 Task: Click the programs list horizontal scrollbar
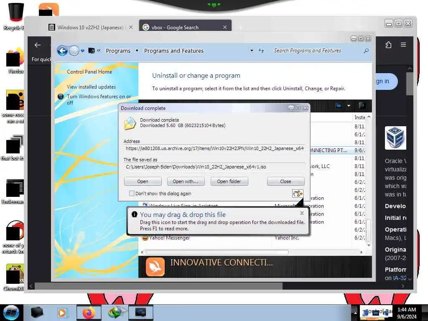pos(217,252)
